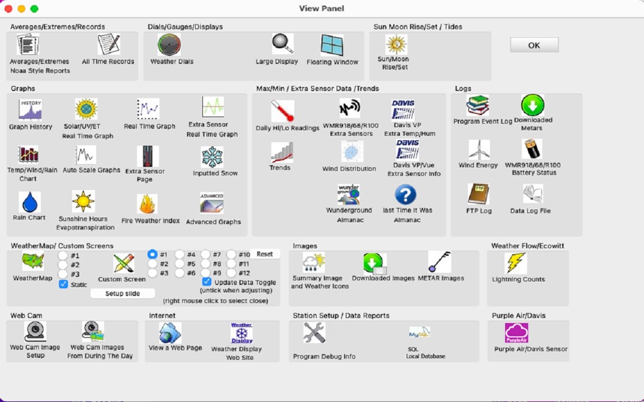This screenshot has width=644, height=402.
Task: Open the Rain Chart droplet icon
Action: click(30, 202)
